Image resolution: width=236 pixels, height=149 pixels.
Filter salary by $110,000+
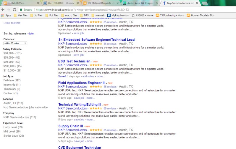[x=12, y=70]
